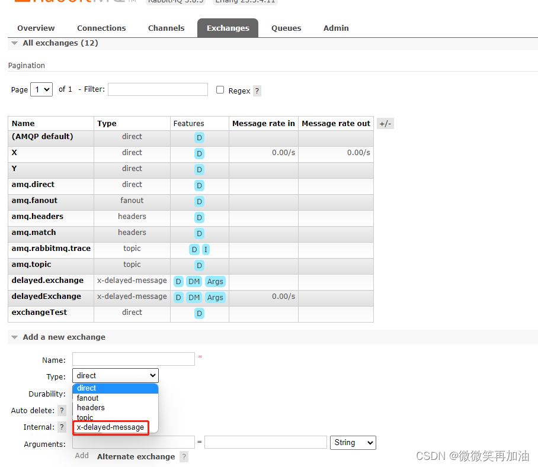Open the Regex help question mark
Viewport: 538px width, 467px height.
click(x=257, y=91)
